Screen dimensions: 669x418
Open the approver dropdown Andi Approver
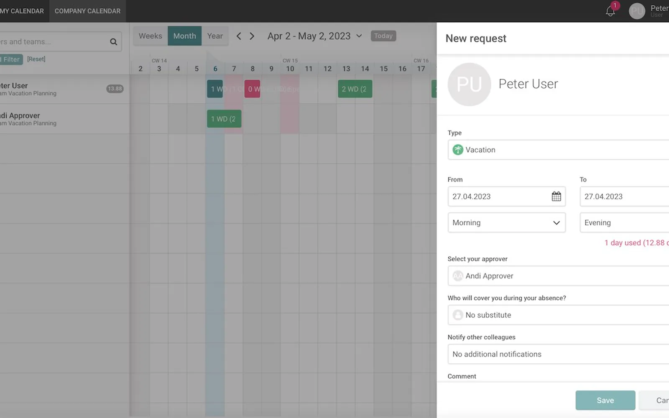tap(558, 276)
